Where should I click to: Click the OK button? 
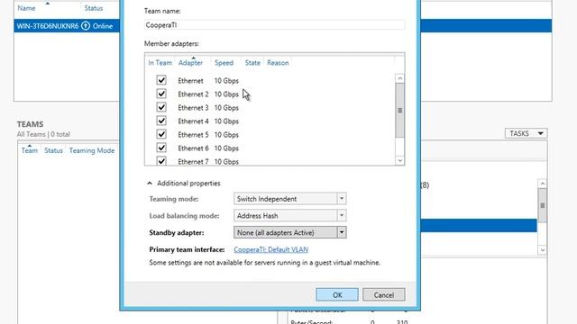pos(336,294)
